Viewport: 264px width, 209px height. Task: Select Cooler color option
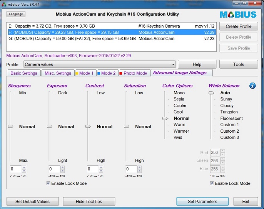[180, 105]
